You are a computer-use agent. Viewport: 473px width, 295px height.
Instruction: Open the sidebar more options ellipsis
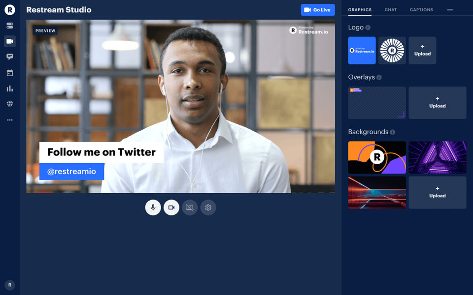[10, 120]
